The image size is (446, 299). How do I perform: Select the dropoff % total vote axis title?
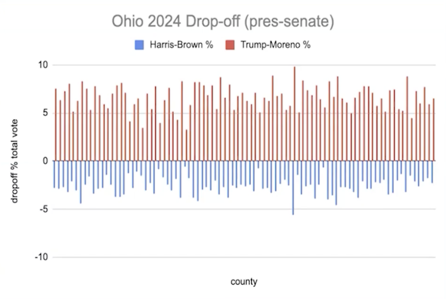coord(14,161)
